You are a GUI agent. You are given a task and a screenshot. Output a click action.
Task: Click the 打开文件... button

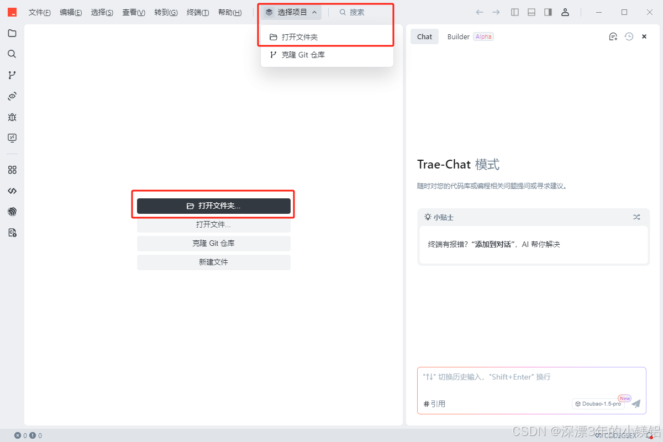point(214,225)
